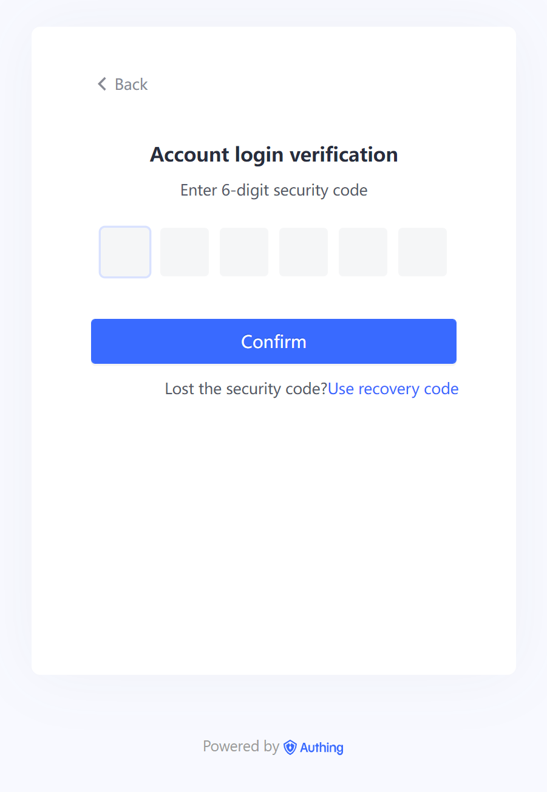Open the Authing brand name link

(322, 748)
